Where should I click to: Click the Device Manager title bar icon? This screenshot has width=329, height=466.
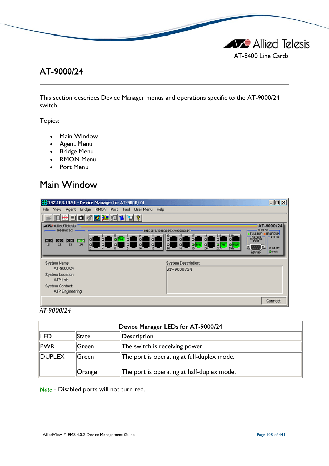pos(44,202)
